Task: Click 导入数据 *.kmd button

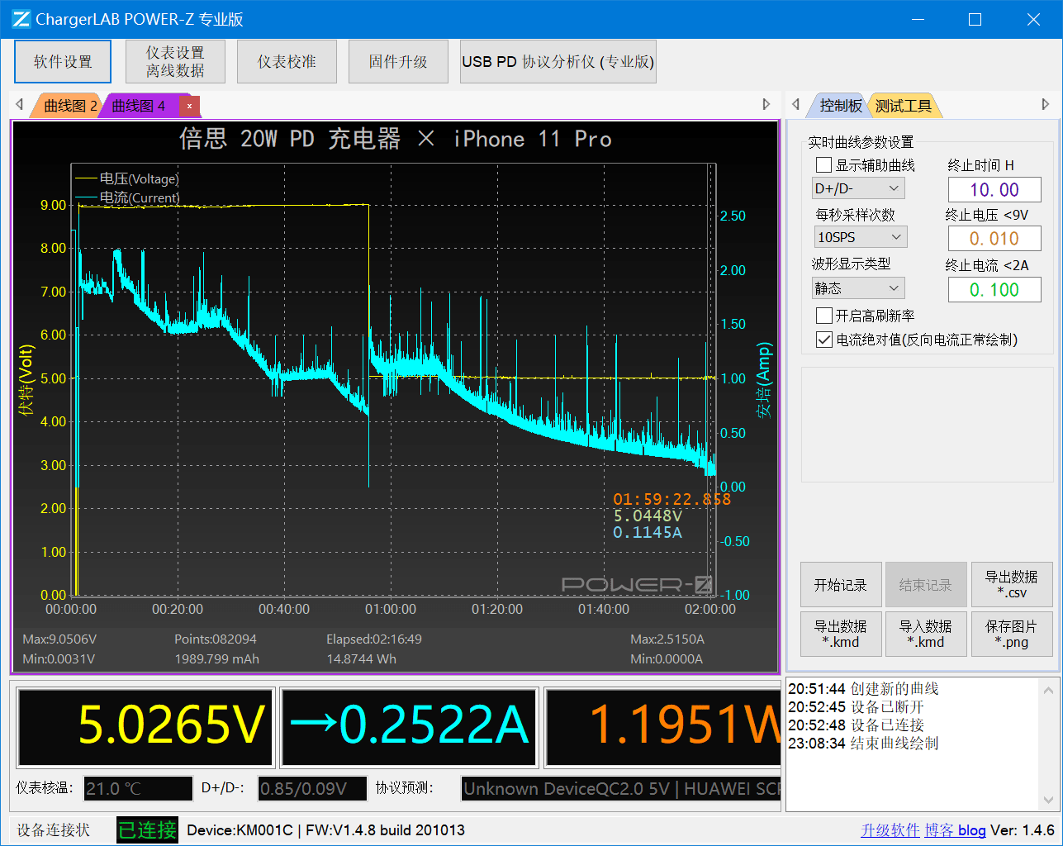Action: (x=926, y=634)
